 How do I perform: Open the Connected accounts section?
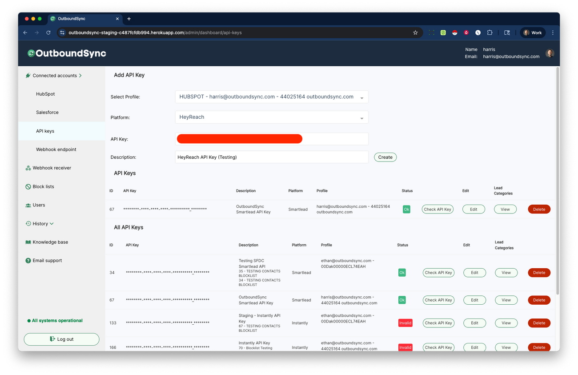[54, 75]
